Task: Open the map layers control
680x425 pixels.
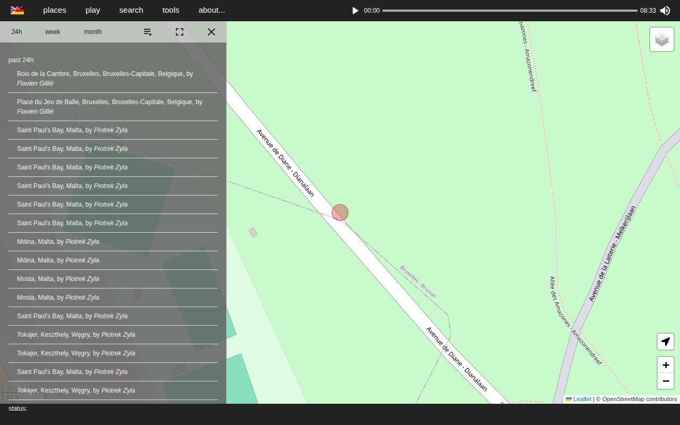Action: tap(661, 39)
